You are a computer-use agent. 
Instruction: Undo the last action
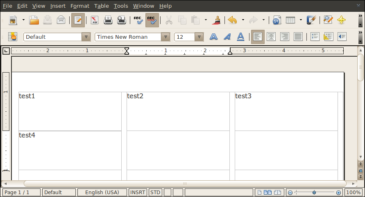233,20
